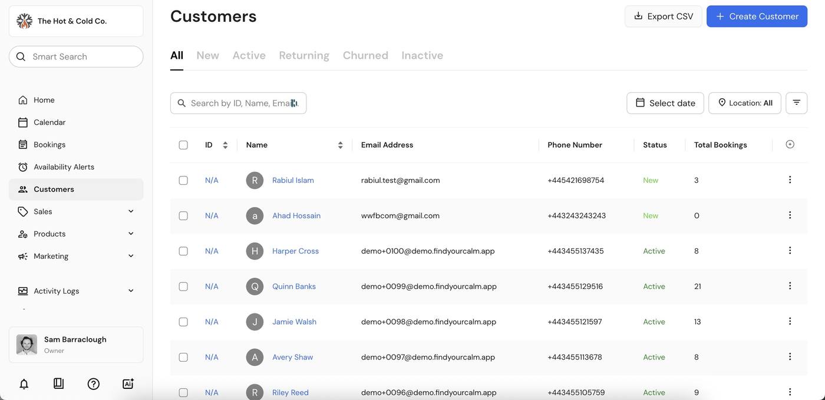Click the Total Bookings column header
The width and height of the screenshot is (825, 400).
tap(721, 145)
